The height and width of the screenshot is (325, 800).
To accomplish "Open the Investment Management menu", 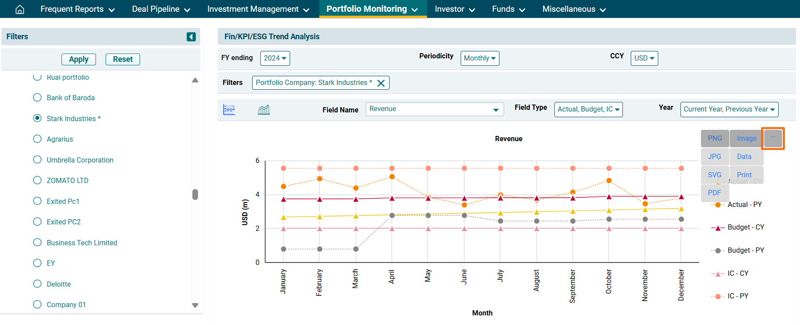I will click(258, 9).
